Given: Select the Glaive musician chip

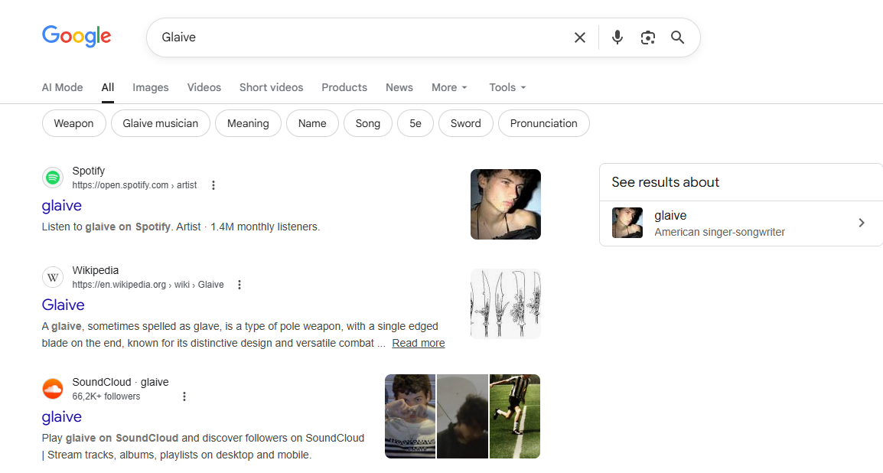Looking at the screenshot, I should click(x=161, y=123).
